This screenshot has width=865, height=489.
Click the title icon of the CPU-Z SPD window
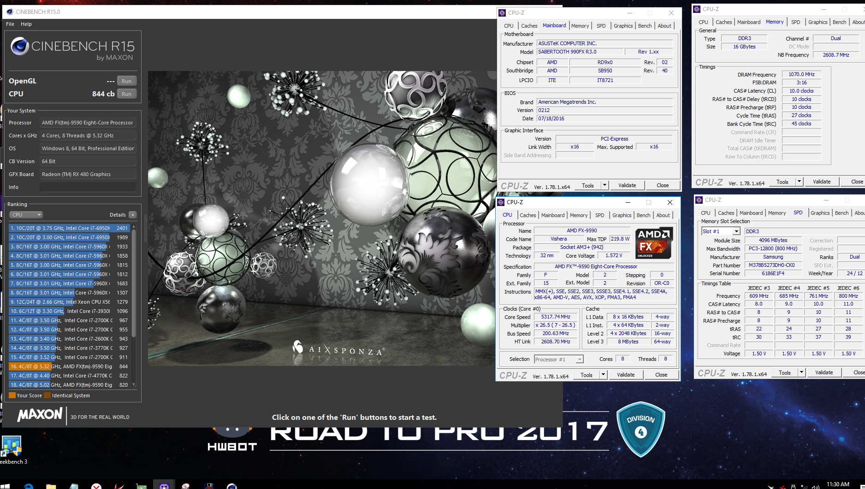(699, 200)
